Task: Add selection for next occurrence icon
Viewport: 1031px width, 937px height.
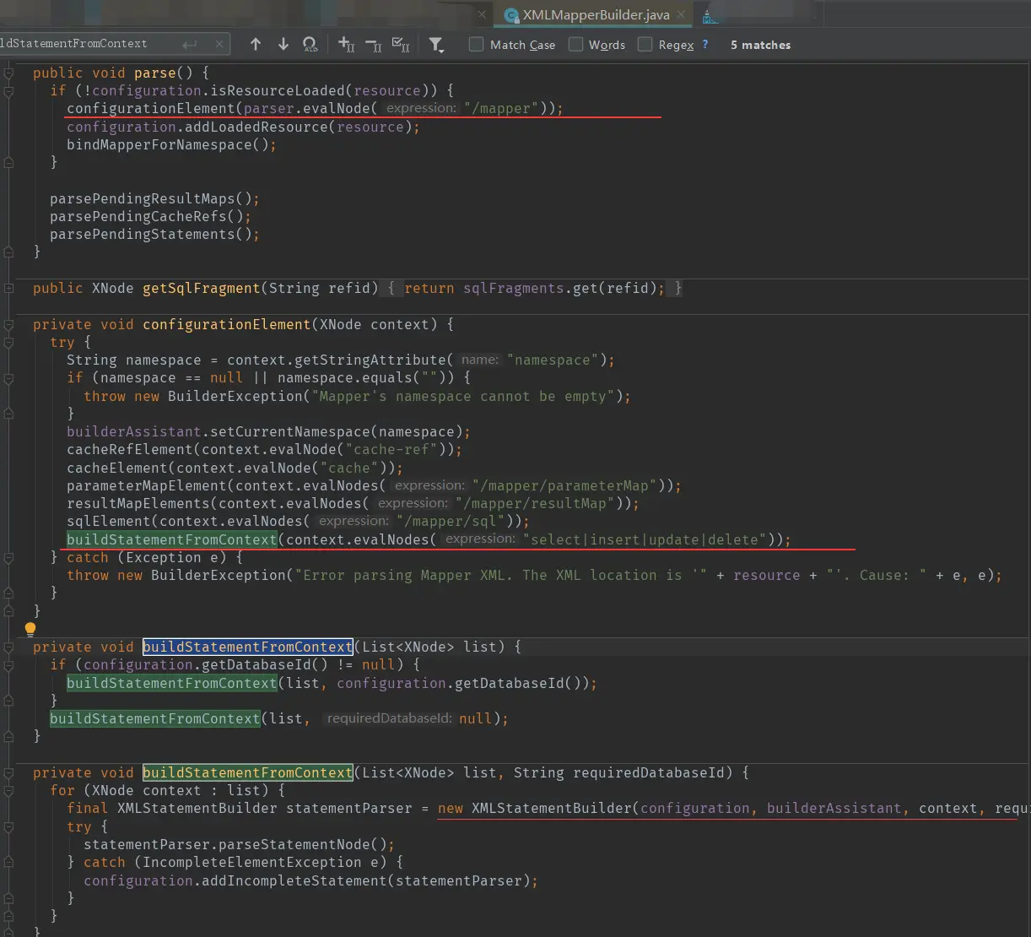Action: coord(346,45)
